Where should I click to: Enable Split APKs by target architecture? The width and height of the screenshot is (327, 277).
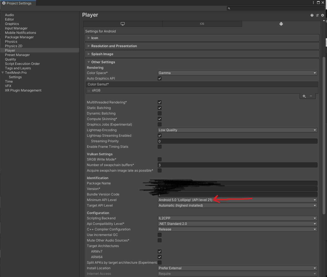point(160,263)
